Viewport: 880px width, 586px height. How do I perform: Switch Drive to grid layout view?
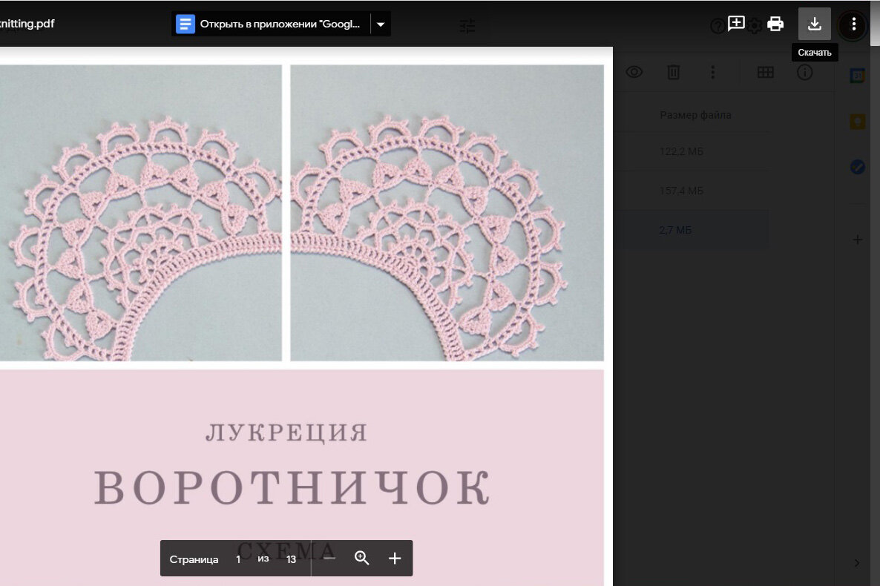[x=766, y=72]
